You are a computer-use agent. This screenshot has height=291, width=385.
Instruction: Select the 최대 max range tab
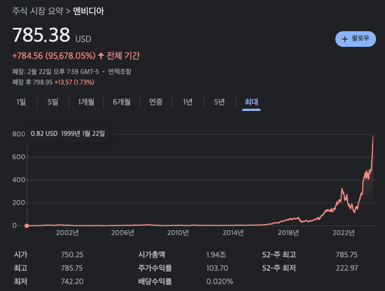[251, 102]
